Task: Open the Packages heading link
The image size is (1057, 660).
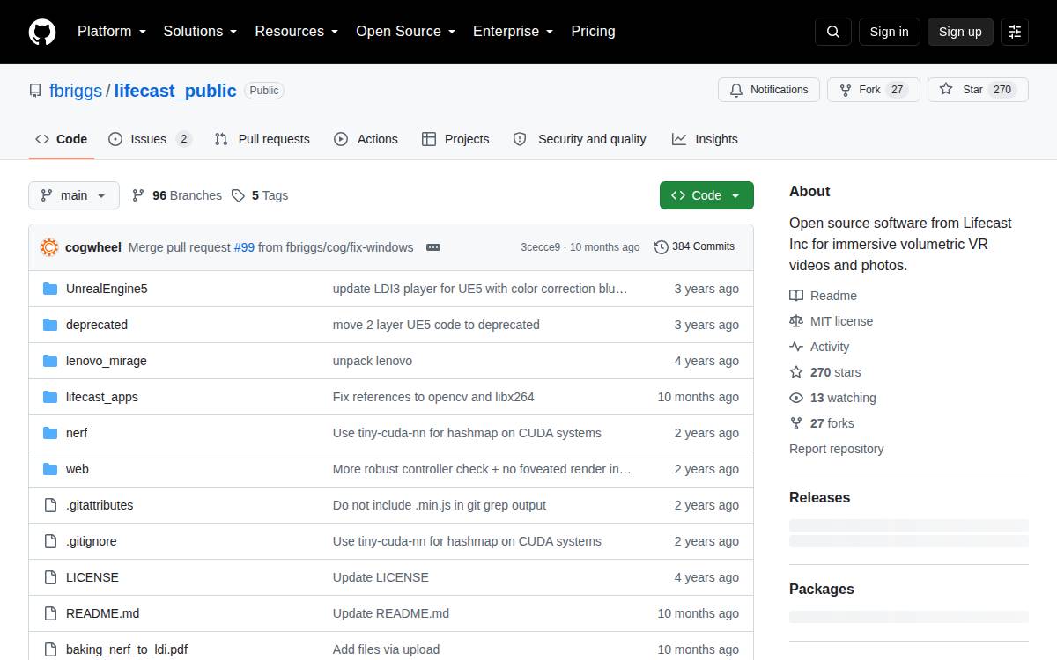Action: 822,589
